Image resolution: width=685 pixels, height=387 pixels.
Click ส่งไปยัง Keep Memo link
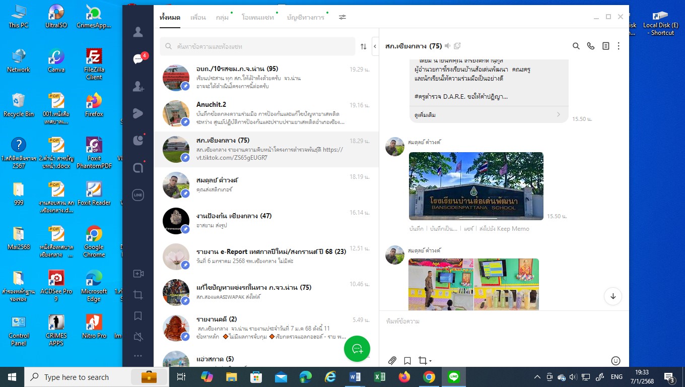point(504,229)
